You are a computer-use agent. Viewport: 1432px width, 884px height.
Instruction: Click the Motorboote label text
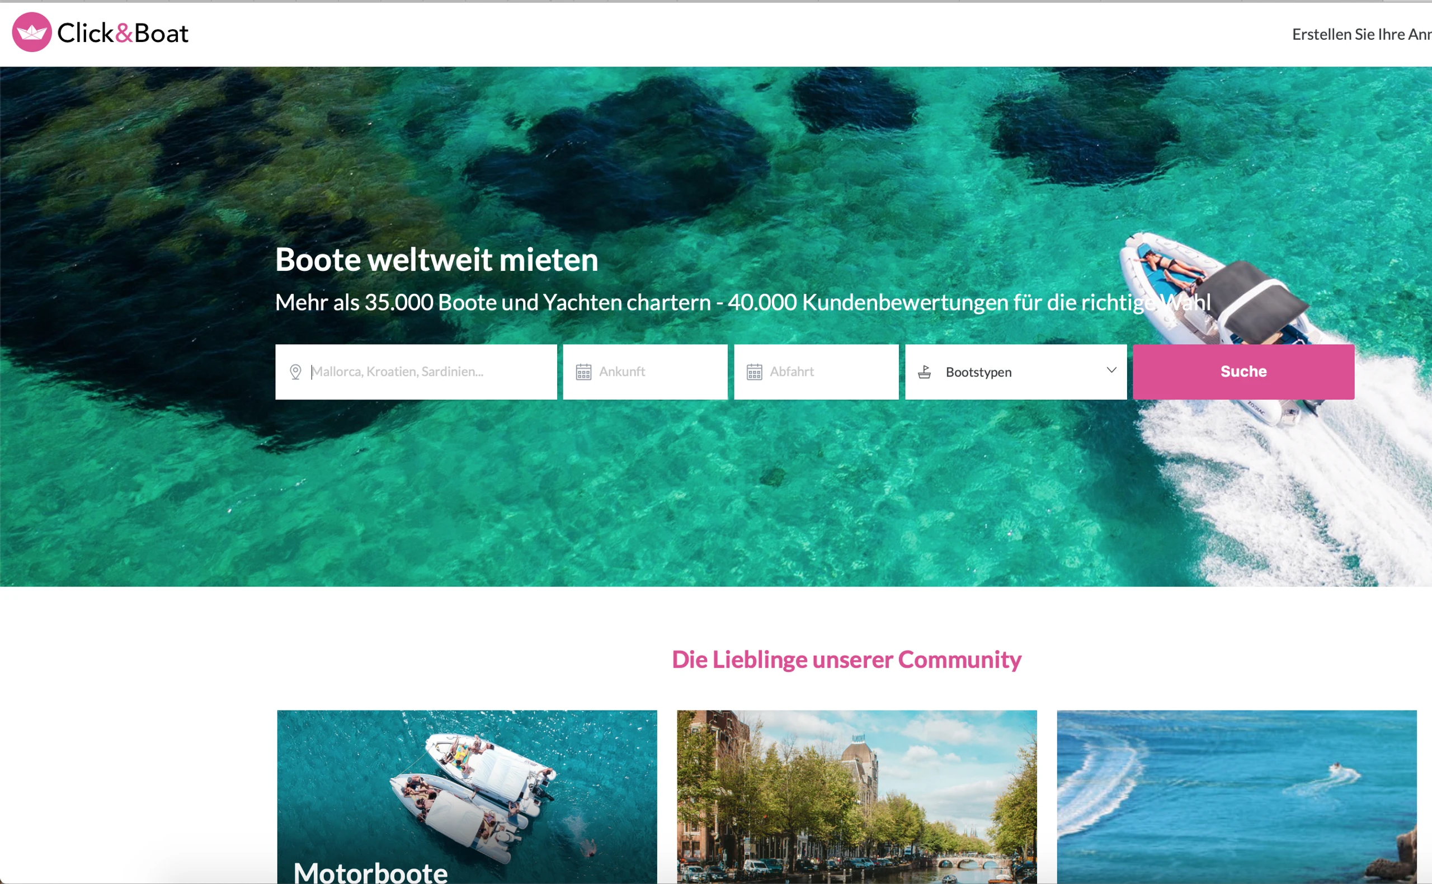[370, 872]
